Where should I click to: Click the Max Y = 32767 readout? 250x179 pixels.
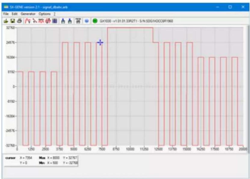(x=70, y=158)
